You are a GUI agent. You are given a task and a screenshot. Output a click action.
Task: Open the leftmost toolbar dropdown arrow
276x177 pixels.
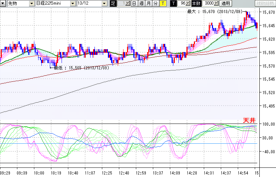tap(3, 3)
